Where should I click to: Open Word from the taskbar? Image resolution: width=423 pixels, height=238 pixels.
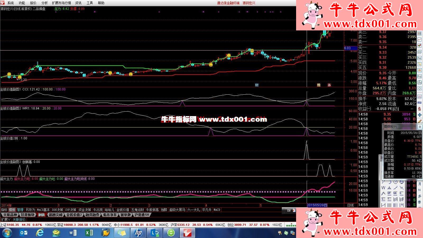73,233
